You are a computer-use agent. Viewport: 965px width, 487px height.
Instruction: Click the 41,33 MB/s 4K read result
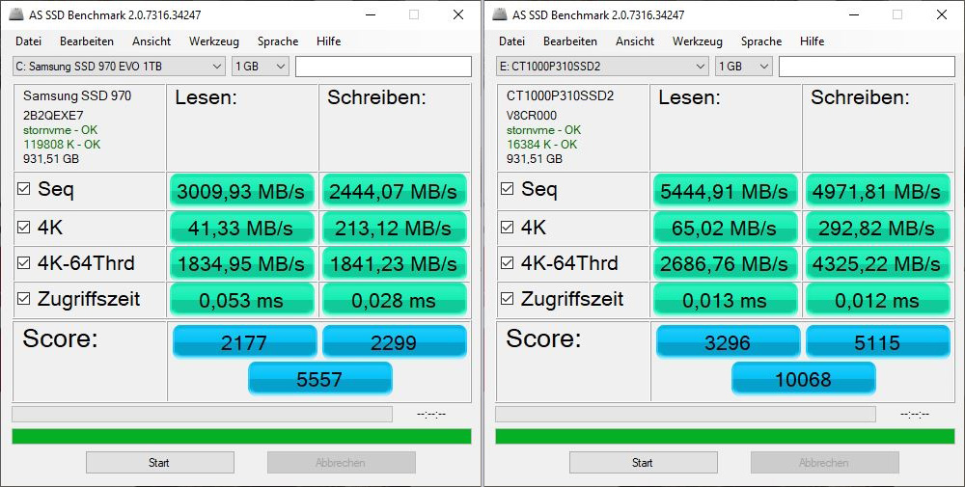[x=242, y=228]
